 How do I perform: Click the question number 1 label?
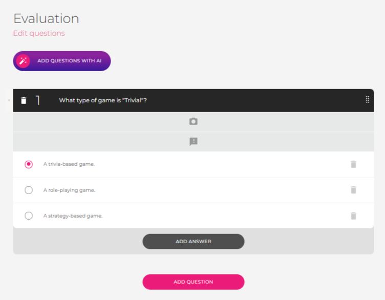point(38,100)
